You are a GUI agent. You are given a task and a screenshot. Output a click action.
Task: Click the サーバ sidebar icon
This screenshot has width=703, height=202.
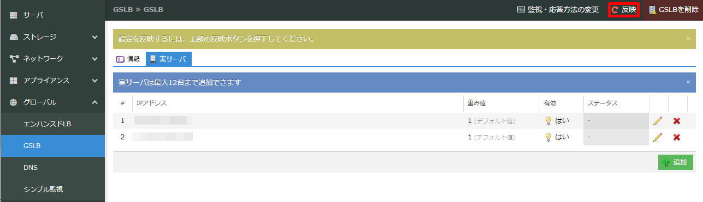coord(14,15)
